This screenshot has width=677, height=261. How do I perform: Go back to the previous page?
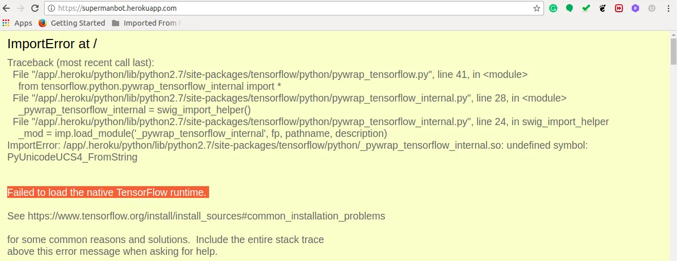tap(7, 8)
